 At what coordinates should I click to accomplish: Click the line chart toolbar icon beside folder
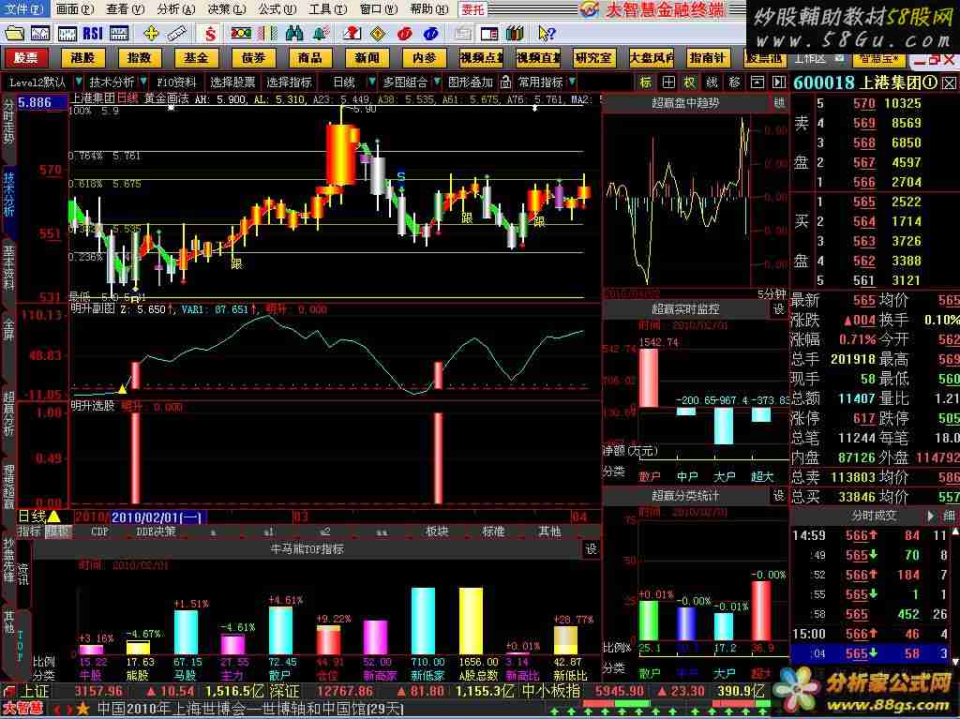pos(40,33)
